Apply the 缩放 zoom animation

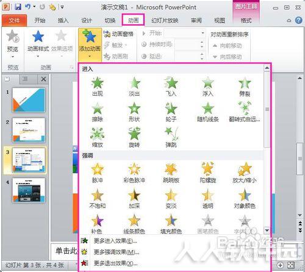pos(98,138)
